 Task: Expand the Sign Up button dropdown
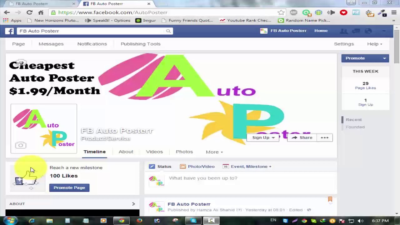pos(273,138)
